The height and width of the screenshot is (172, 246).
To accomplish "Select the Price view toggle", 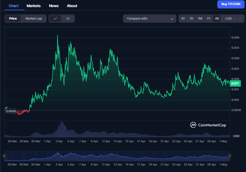I will [13, 18].
